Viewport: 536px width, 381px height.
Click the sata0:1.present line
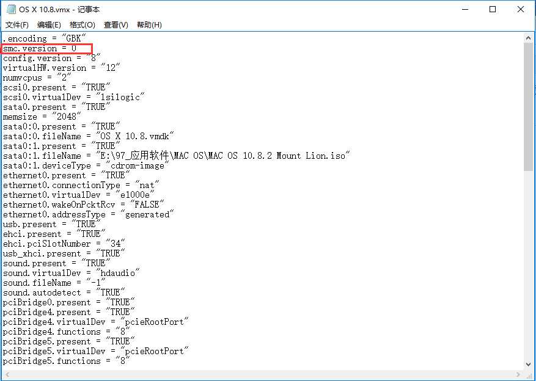(62, 146)
